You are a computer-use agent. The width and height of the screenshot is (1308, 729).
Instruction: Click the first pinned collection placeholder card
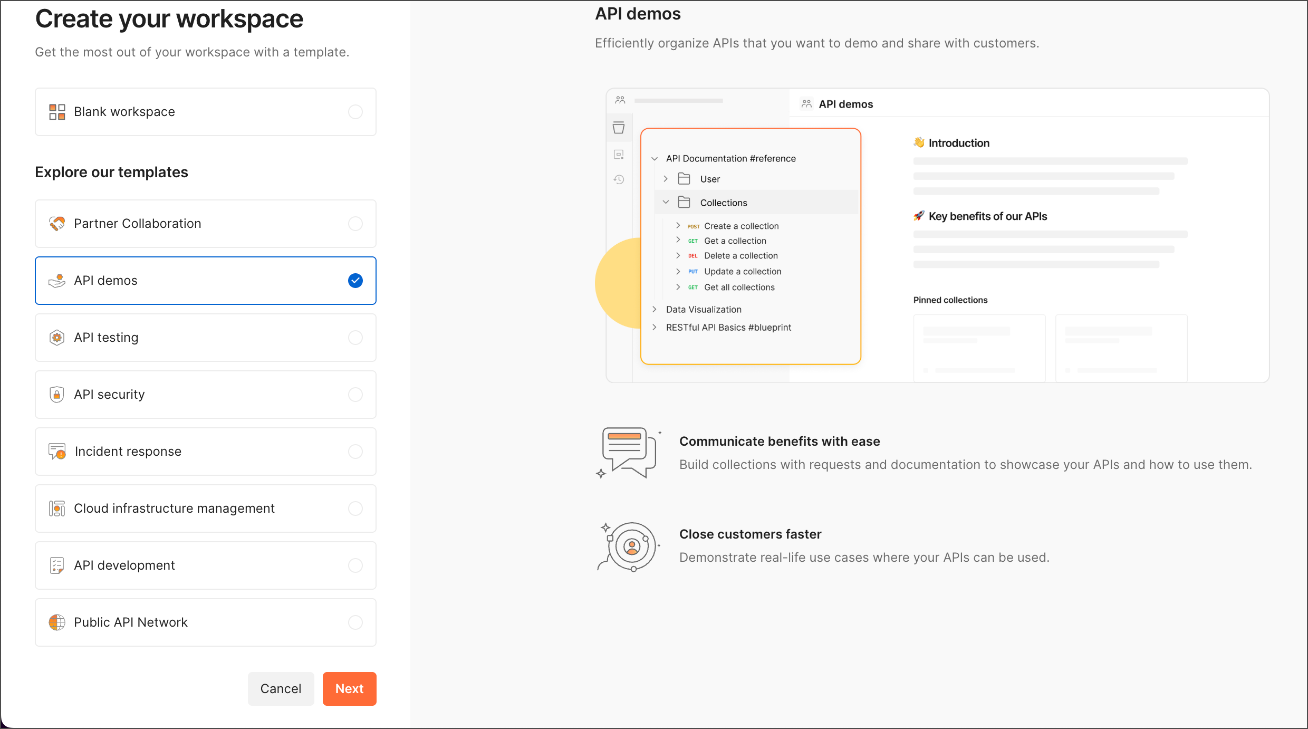(979, 348)
